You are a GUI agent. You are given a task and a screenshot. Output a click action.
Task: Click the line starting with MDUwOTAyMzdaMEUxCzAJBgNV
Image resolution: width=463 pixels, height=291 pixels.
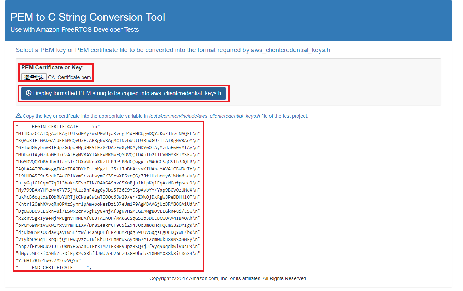click(108, 154)
